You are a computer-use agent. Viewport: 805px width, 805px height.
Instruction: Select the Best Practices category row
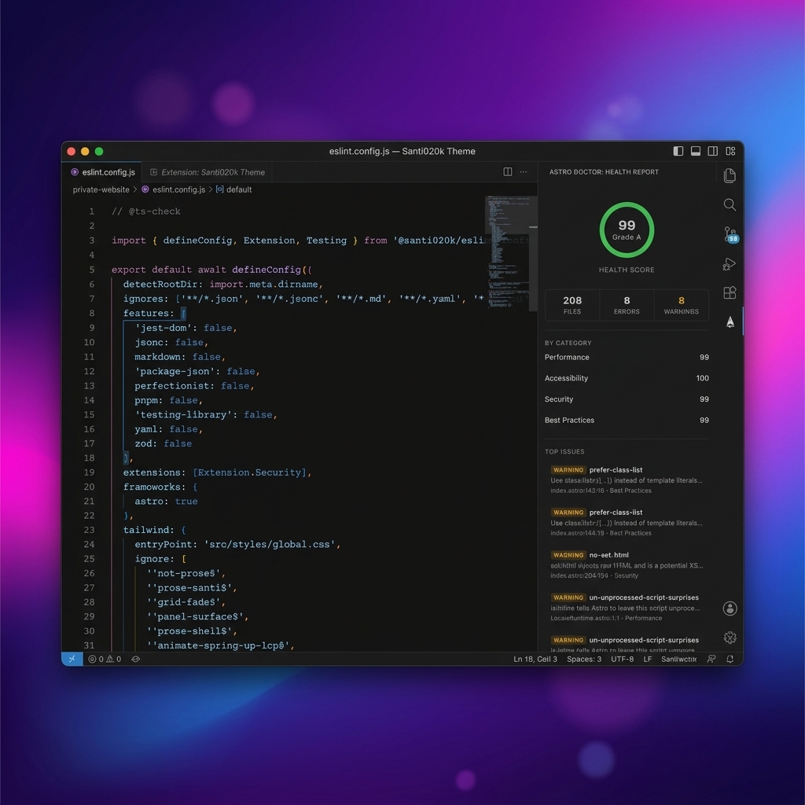pos(627,421)
